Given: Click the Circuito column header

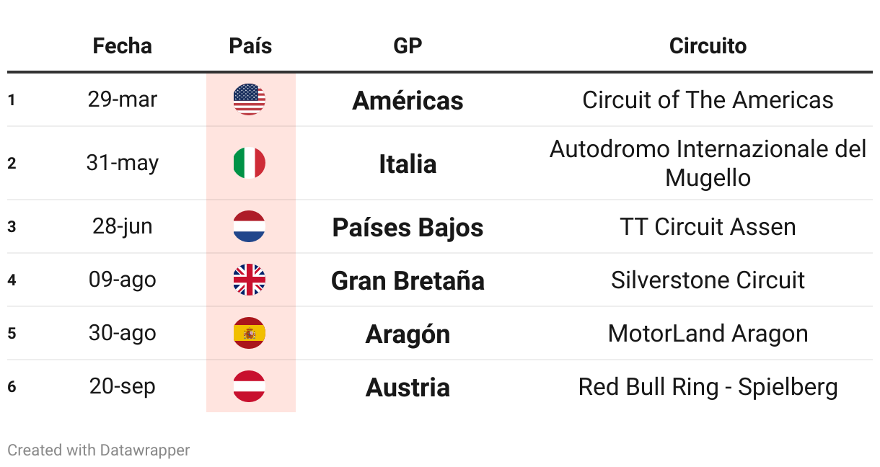Looking at the screenshot, I should (x=708, y=46).
